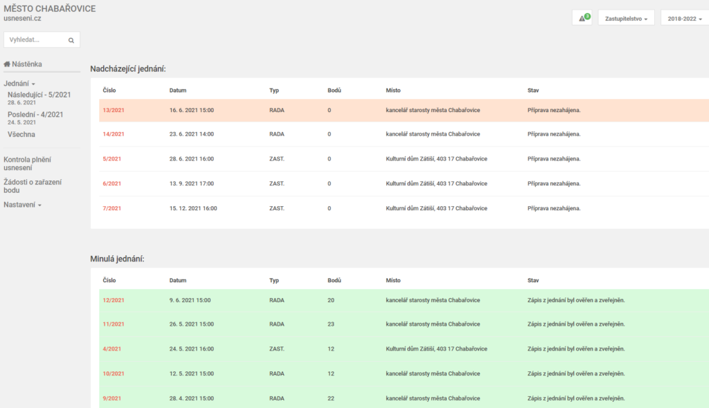Image resolution: width=709 pixels, height=408 pixels.
Task: Show Všechna meetings list
Action: click(21, 134)
